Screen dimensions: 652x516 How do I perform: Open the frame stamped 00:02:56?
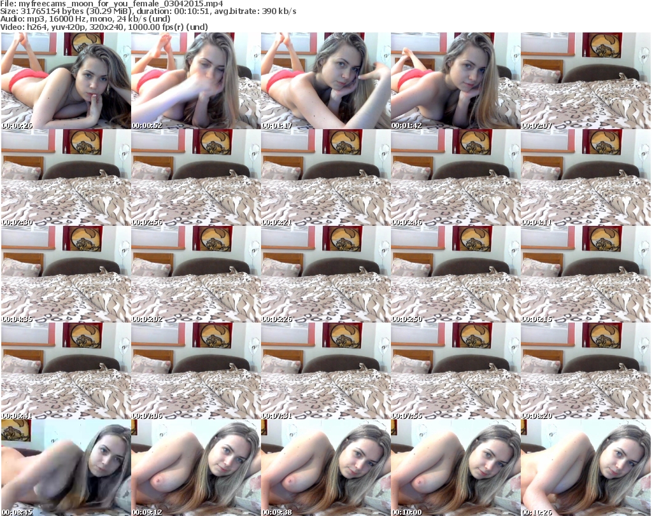click(x=196, y=178)
